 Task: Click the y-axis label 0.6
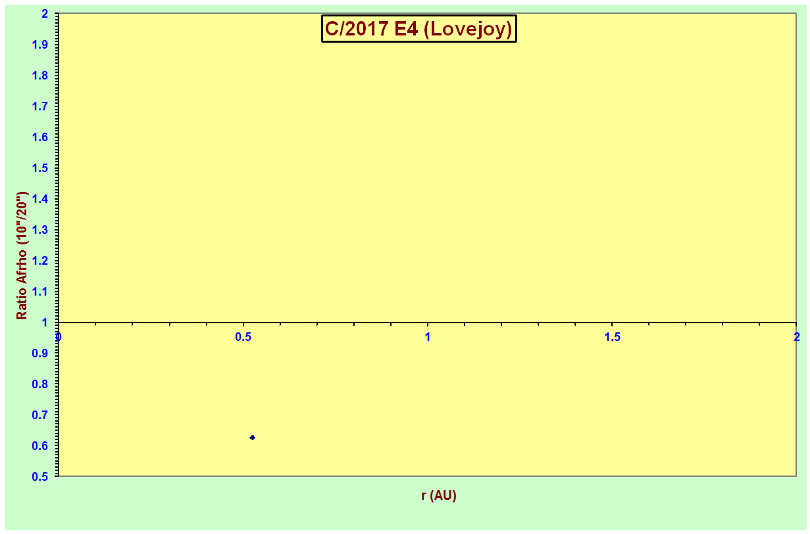point(40,445)
